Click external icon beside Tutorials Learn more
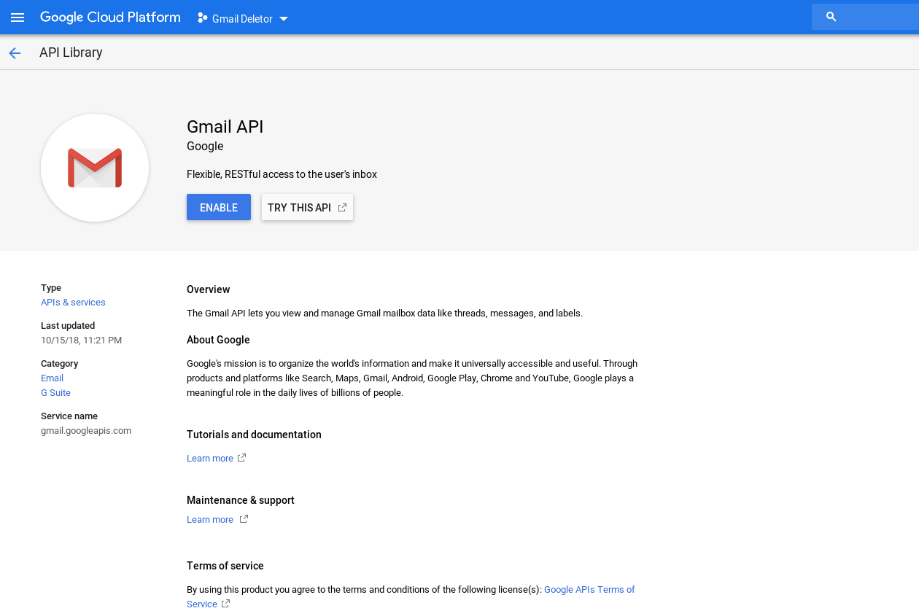Screen dimensions: 919x611 (242, 458)
